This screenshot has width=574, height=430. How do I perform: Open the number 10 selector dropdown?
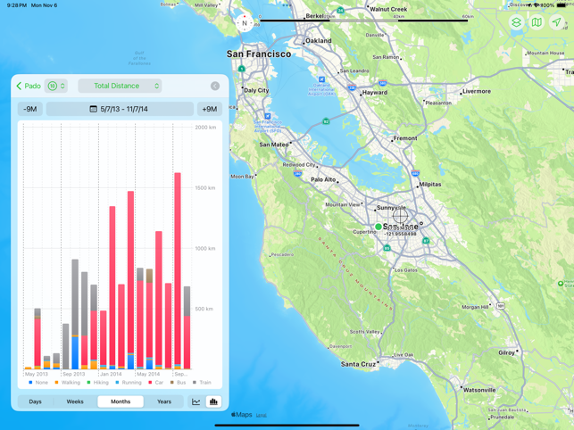[56, 86]
